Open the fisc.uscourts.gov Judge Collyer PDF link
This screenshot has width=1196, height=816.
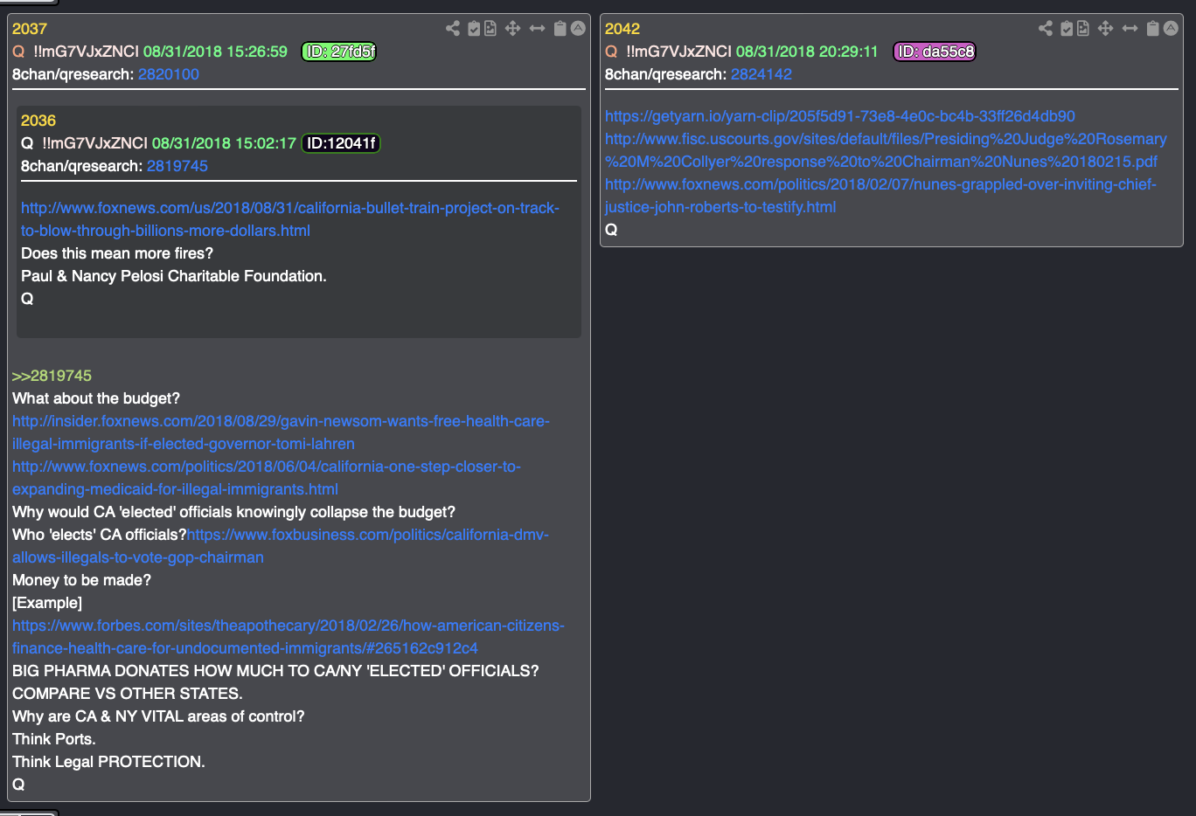click(886, 150)
